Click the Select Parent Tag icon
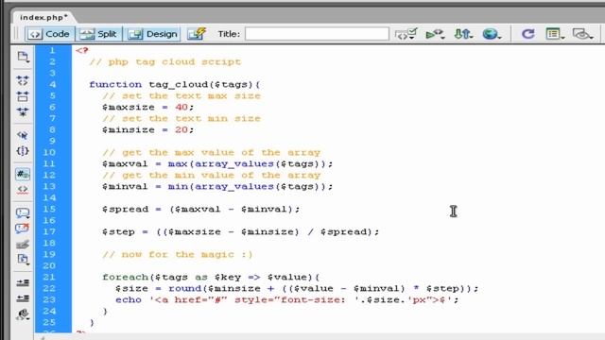The image size is (605, 340). pyautogui.click(x=23, y=135)
